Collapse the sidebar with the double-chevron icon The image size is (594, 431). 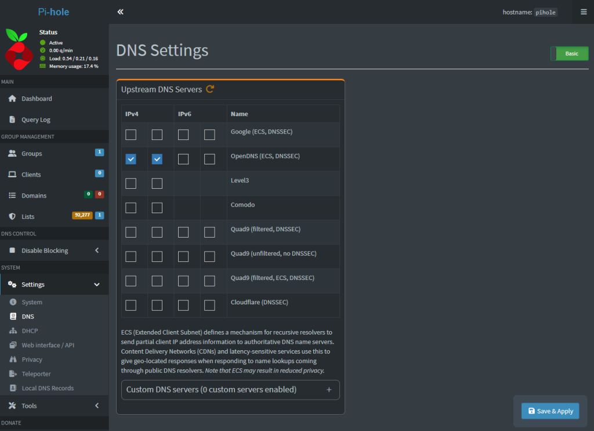[x=120, y=12]
